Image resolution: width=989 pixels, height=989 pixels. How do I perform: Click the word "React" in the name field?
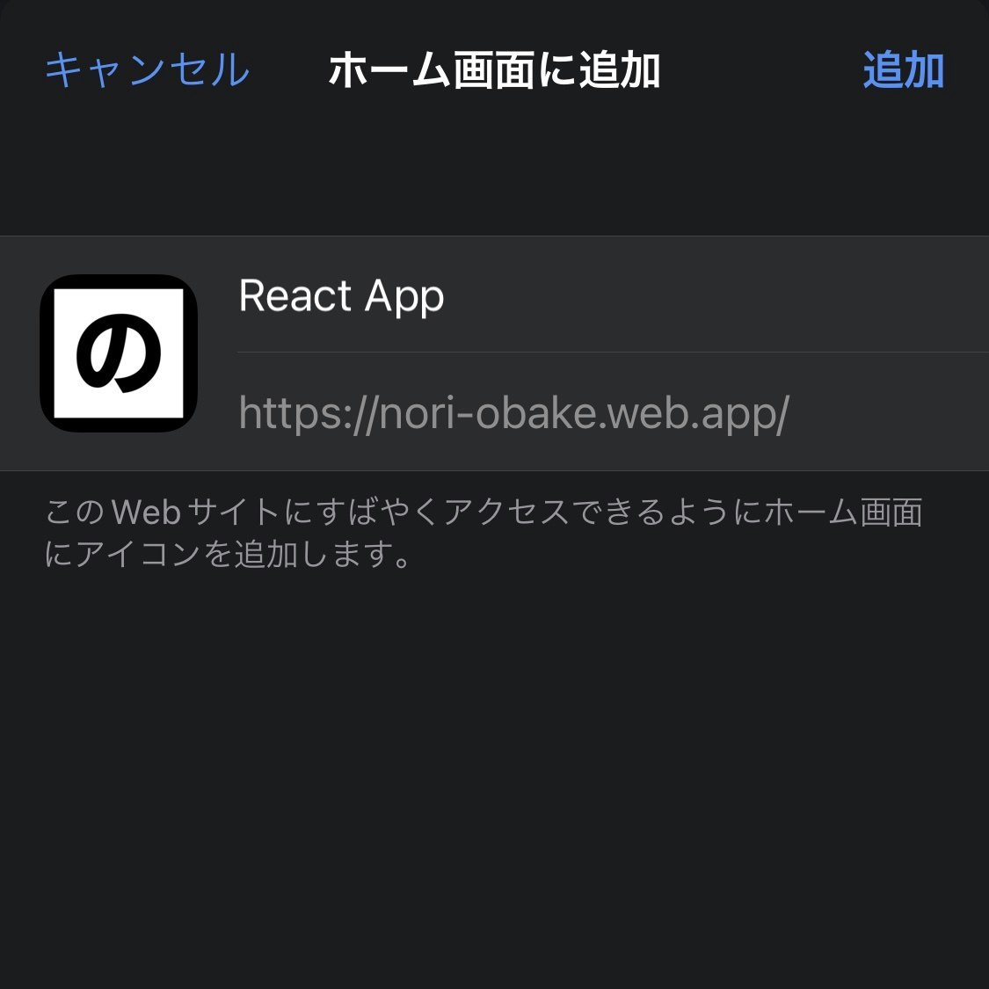pos(295,295)
